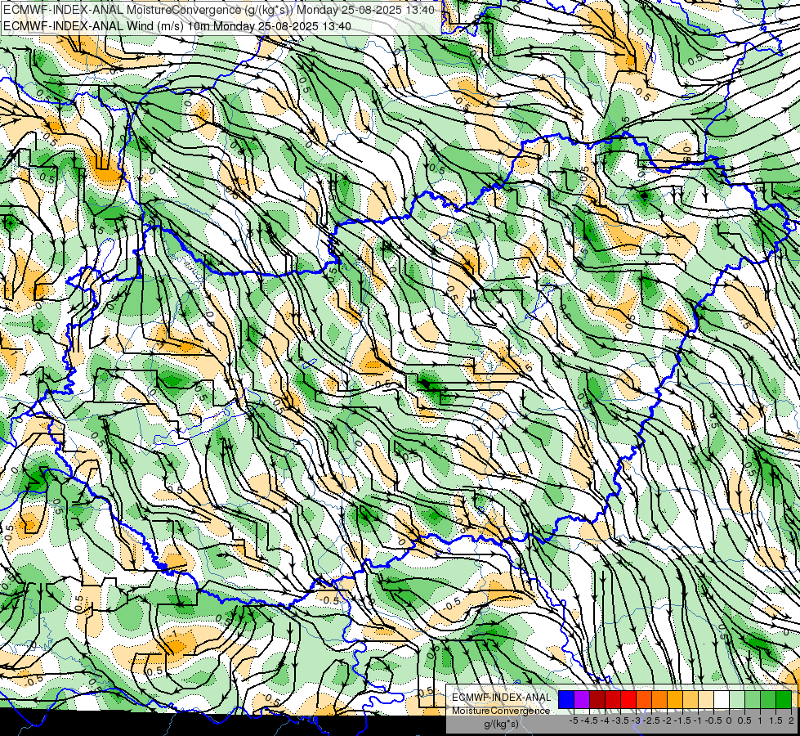Click the '-3.5' legend tick label
The height and width of the screenshot is (736, 800).
(x=620, y=720)
